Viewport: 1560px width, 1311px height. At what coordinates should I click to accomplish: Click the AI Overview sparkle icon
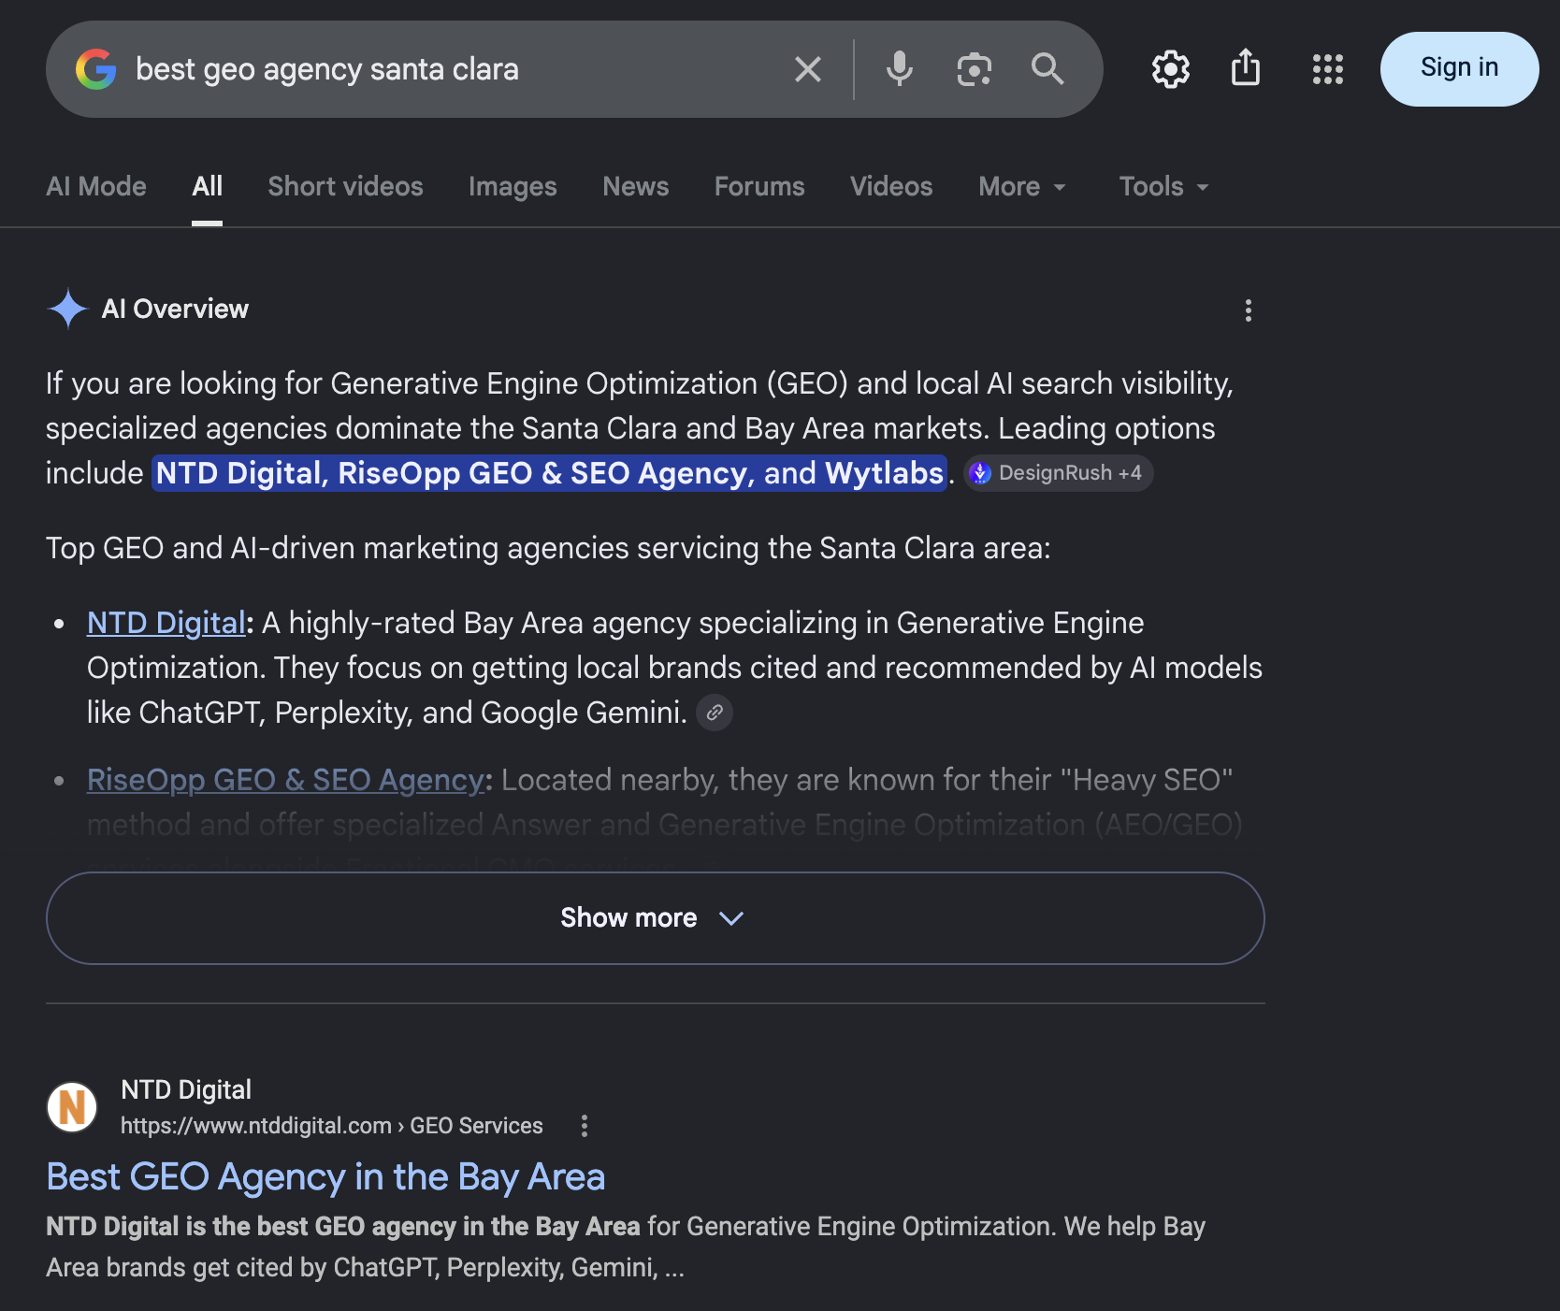67,310
